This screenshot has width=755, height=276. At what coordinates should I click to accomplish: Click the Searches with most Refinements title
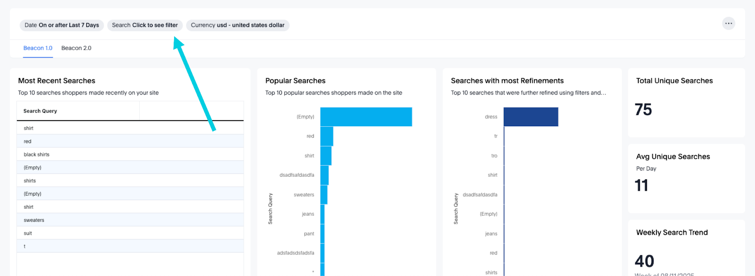click(x=507, y=81)
